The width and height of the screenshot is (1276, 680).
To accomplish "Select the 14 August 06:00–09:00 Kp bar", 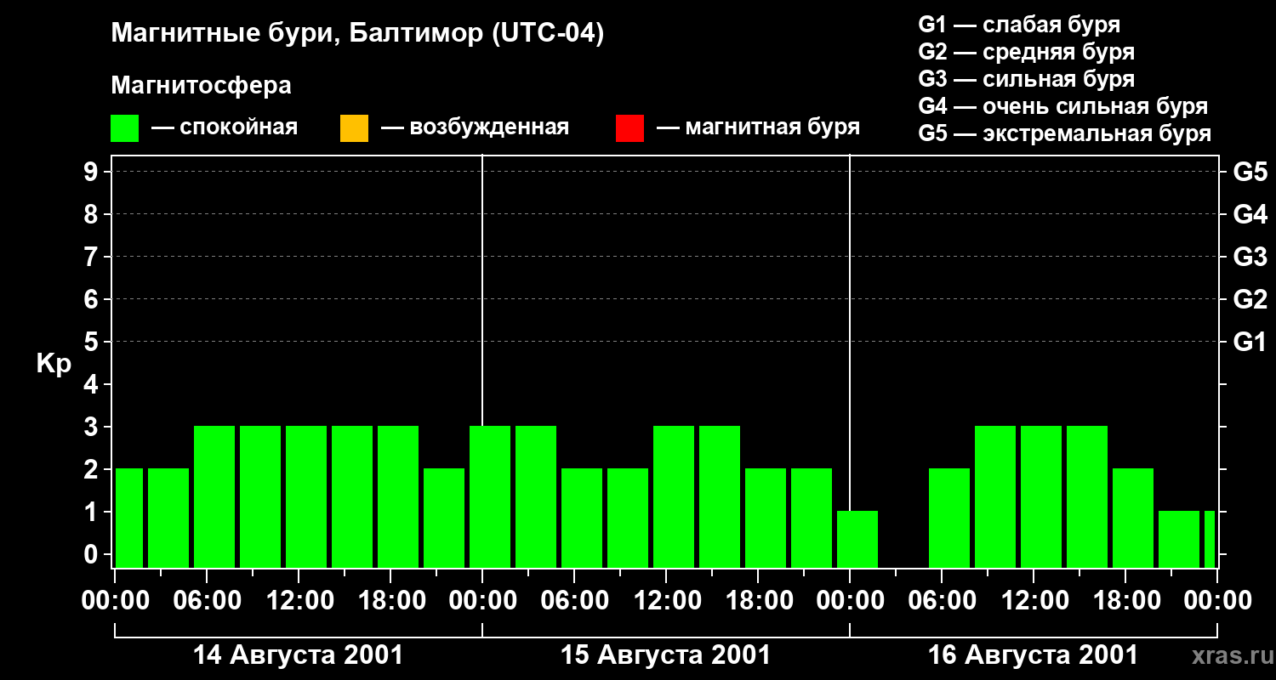I will click(214, 496).
